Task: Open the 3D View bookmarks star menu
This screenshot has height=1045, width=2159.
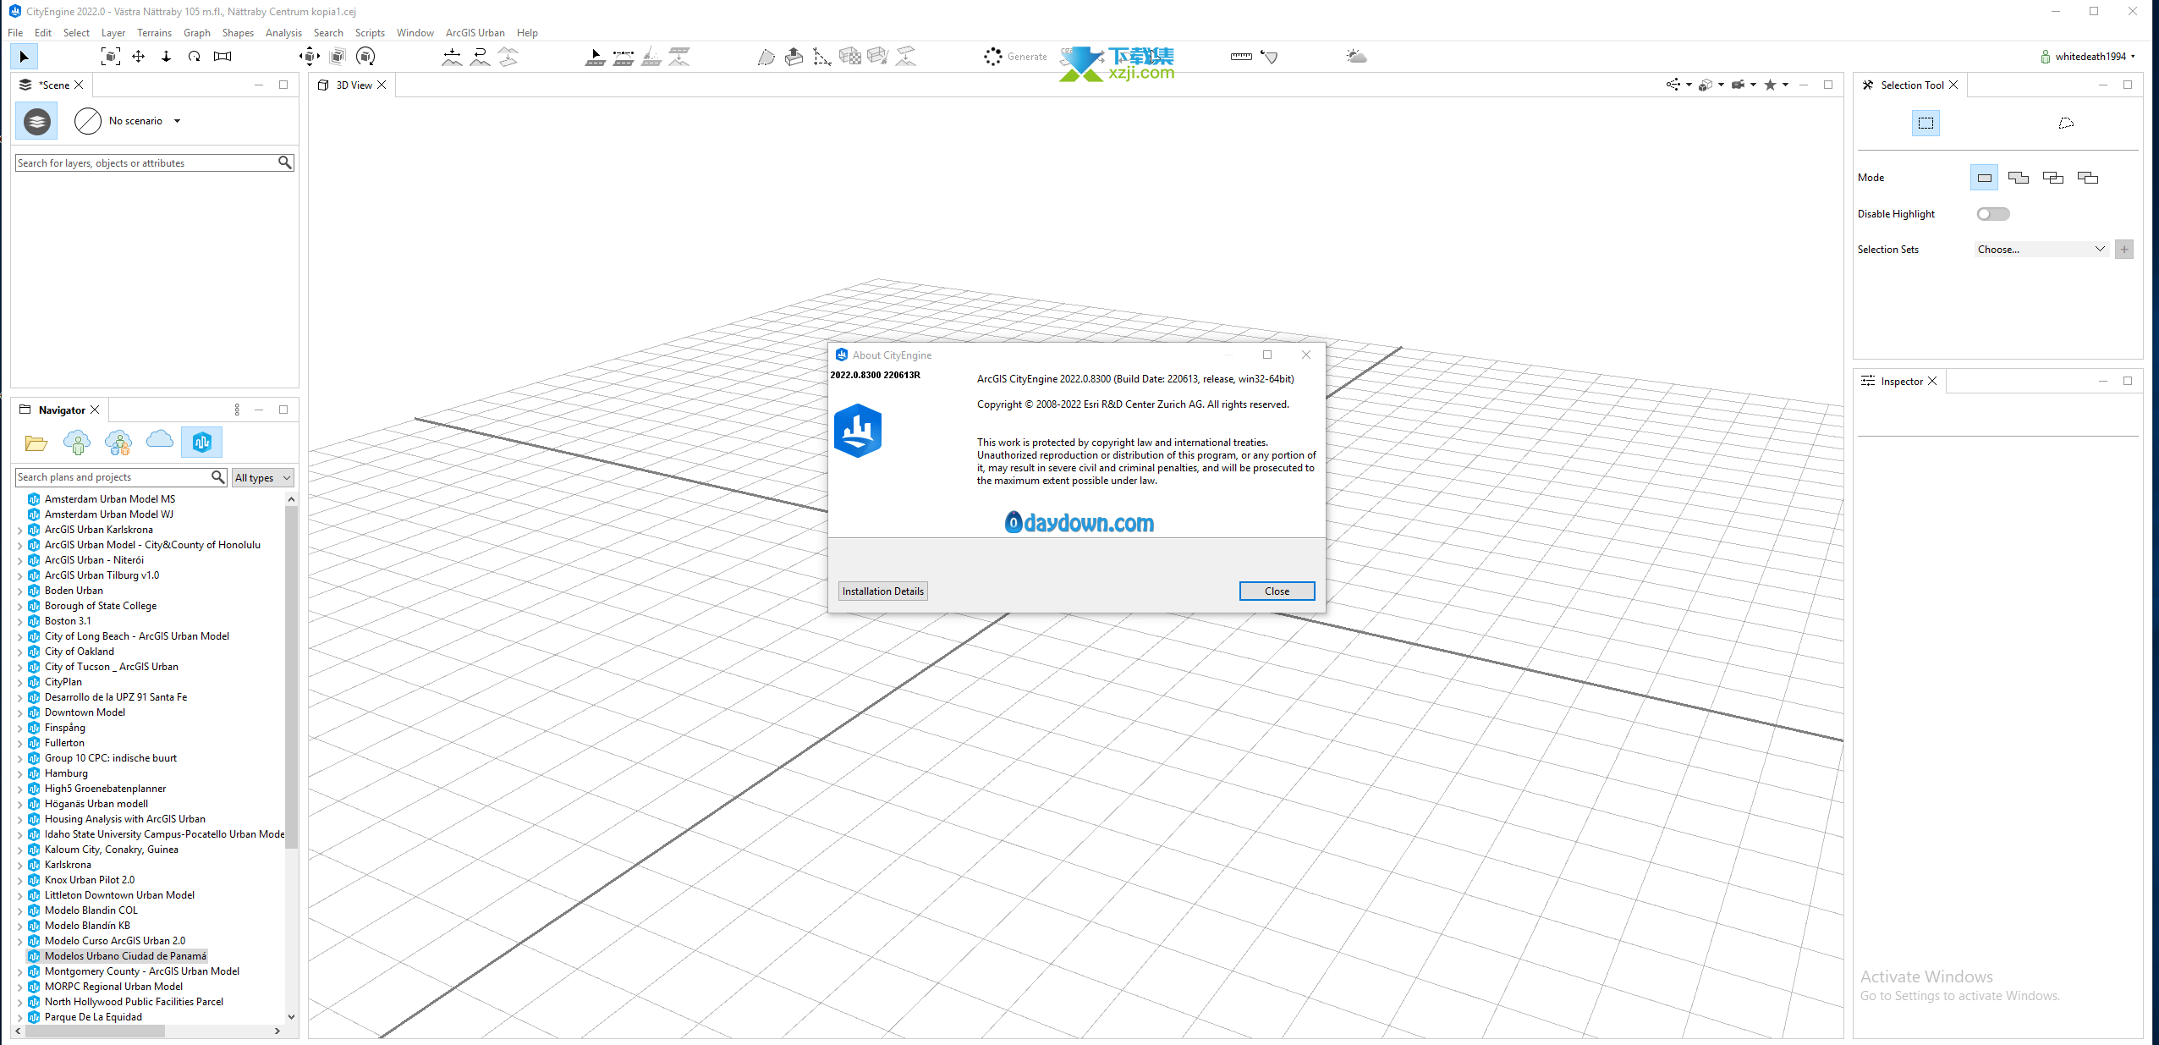Action: coord(1776,85)
